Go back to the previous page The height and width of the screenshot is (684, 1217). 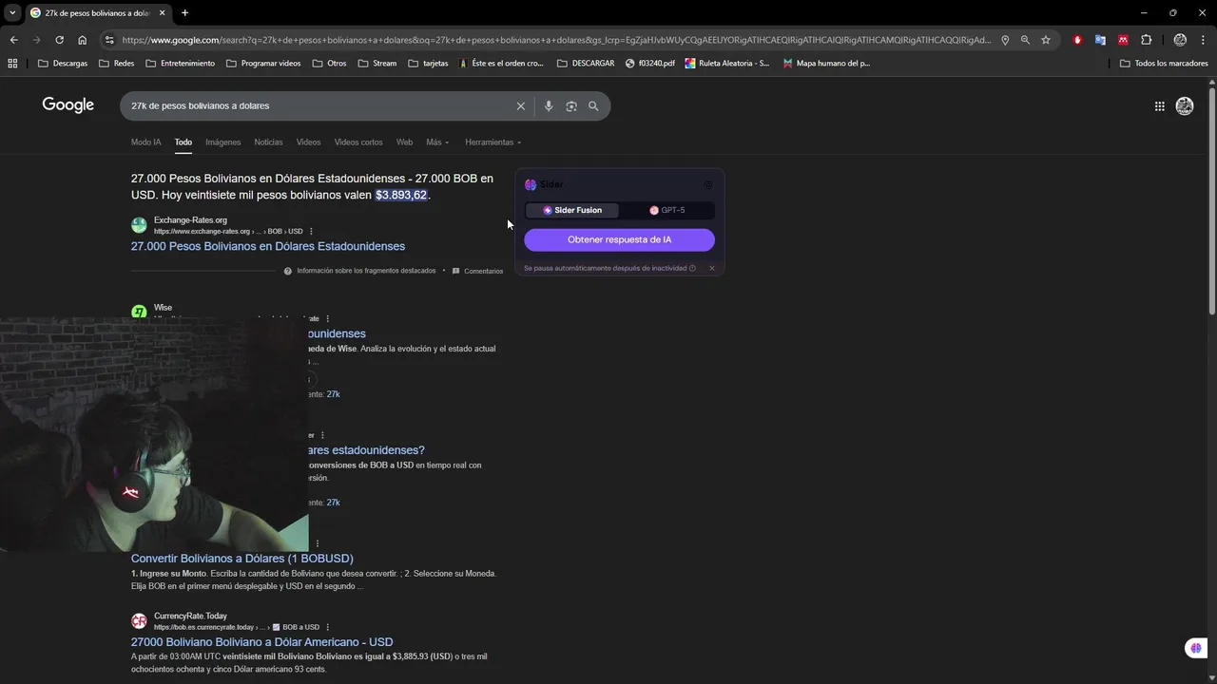point(13,40)
